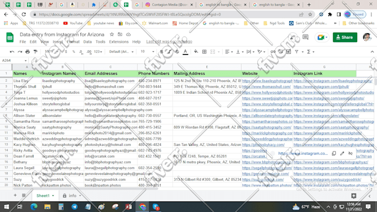Open Lisa Eley's website link

tap(267, 81)
